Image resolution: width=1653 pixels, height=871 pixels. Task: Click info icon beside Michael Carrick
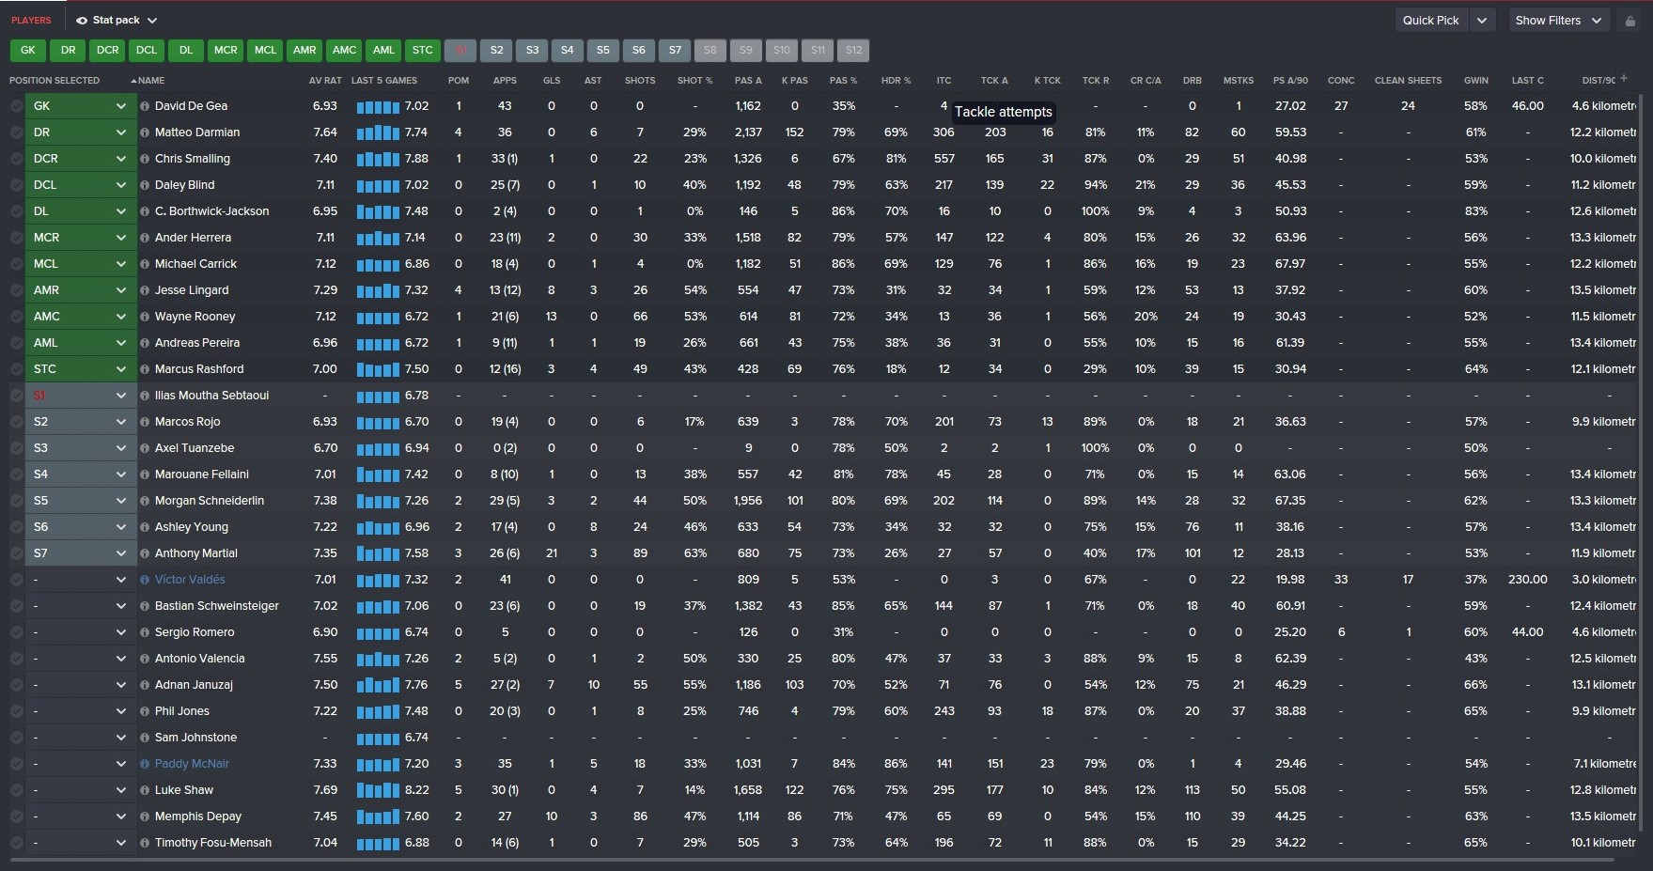(x=145, y=264)
